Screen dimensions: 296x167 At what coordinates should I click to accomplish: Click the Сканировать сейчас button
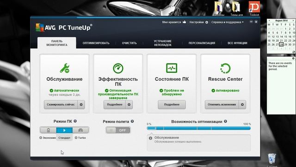(x=61, y=104)
